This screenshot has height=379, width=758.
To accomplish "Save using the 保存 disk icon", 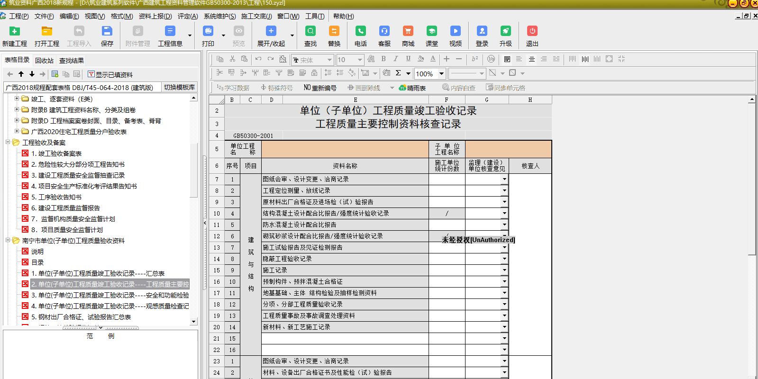I will (x=107, y=31).
